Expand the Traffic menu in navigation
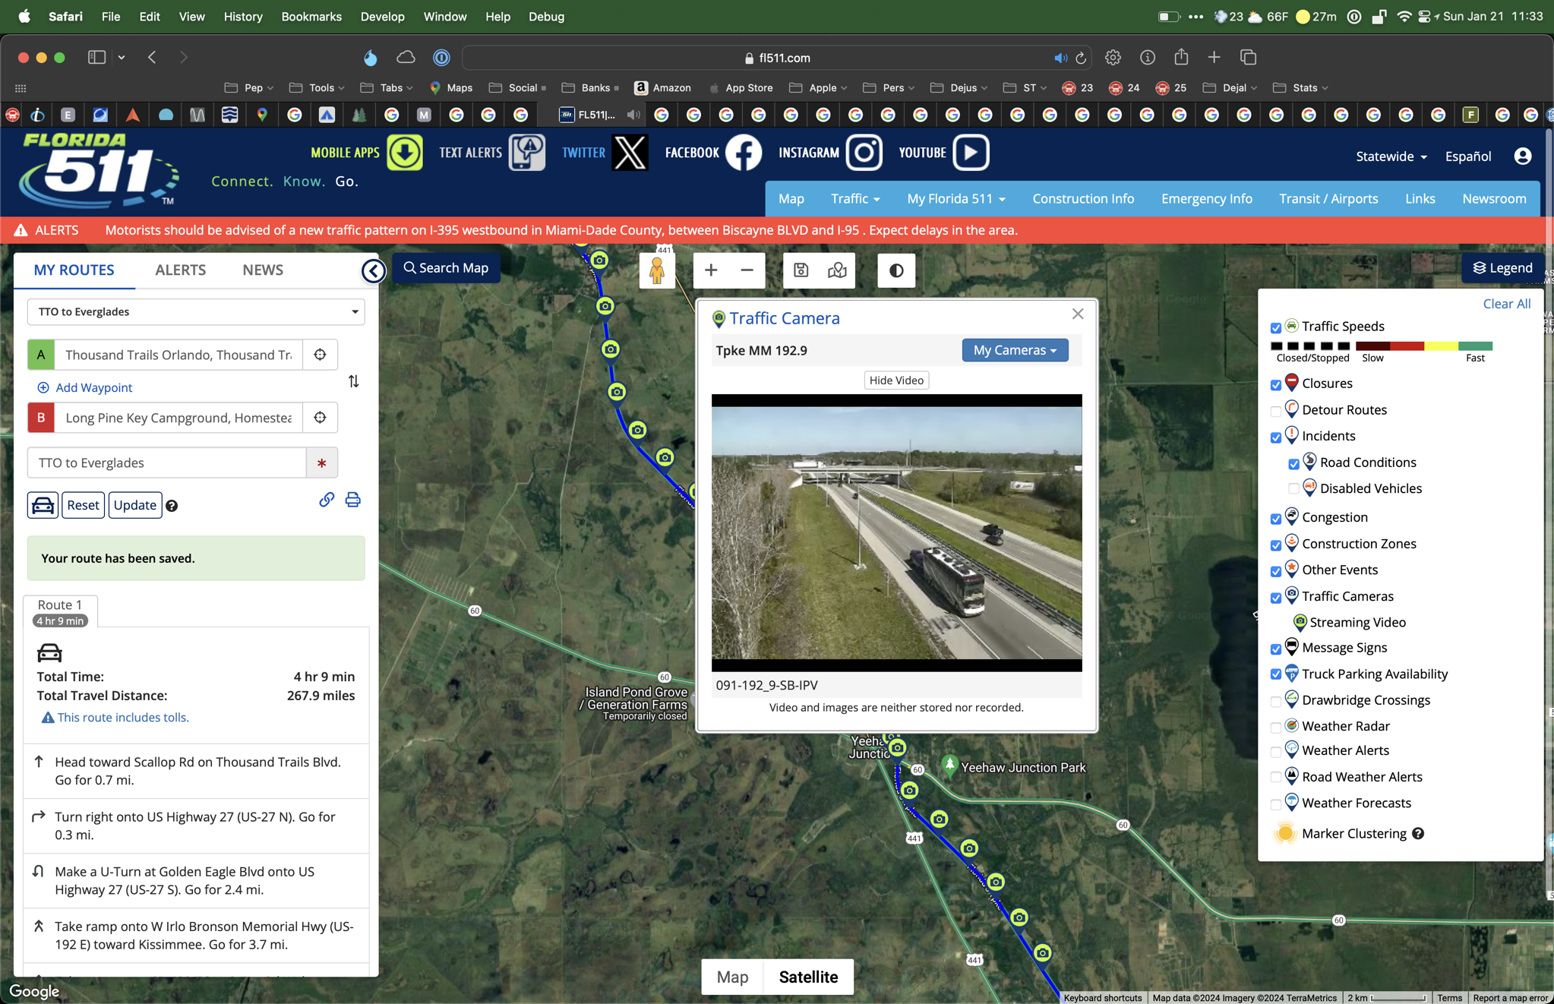This screenshot has width=1554, height=1004. click(x=855, y=199)
